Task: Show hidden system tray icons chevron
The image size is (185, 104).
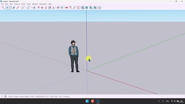Action: pyautogui.click(x=159, y=101)
